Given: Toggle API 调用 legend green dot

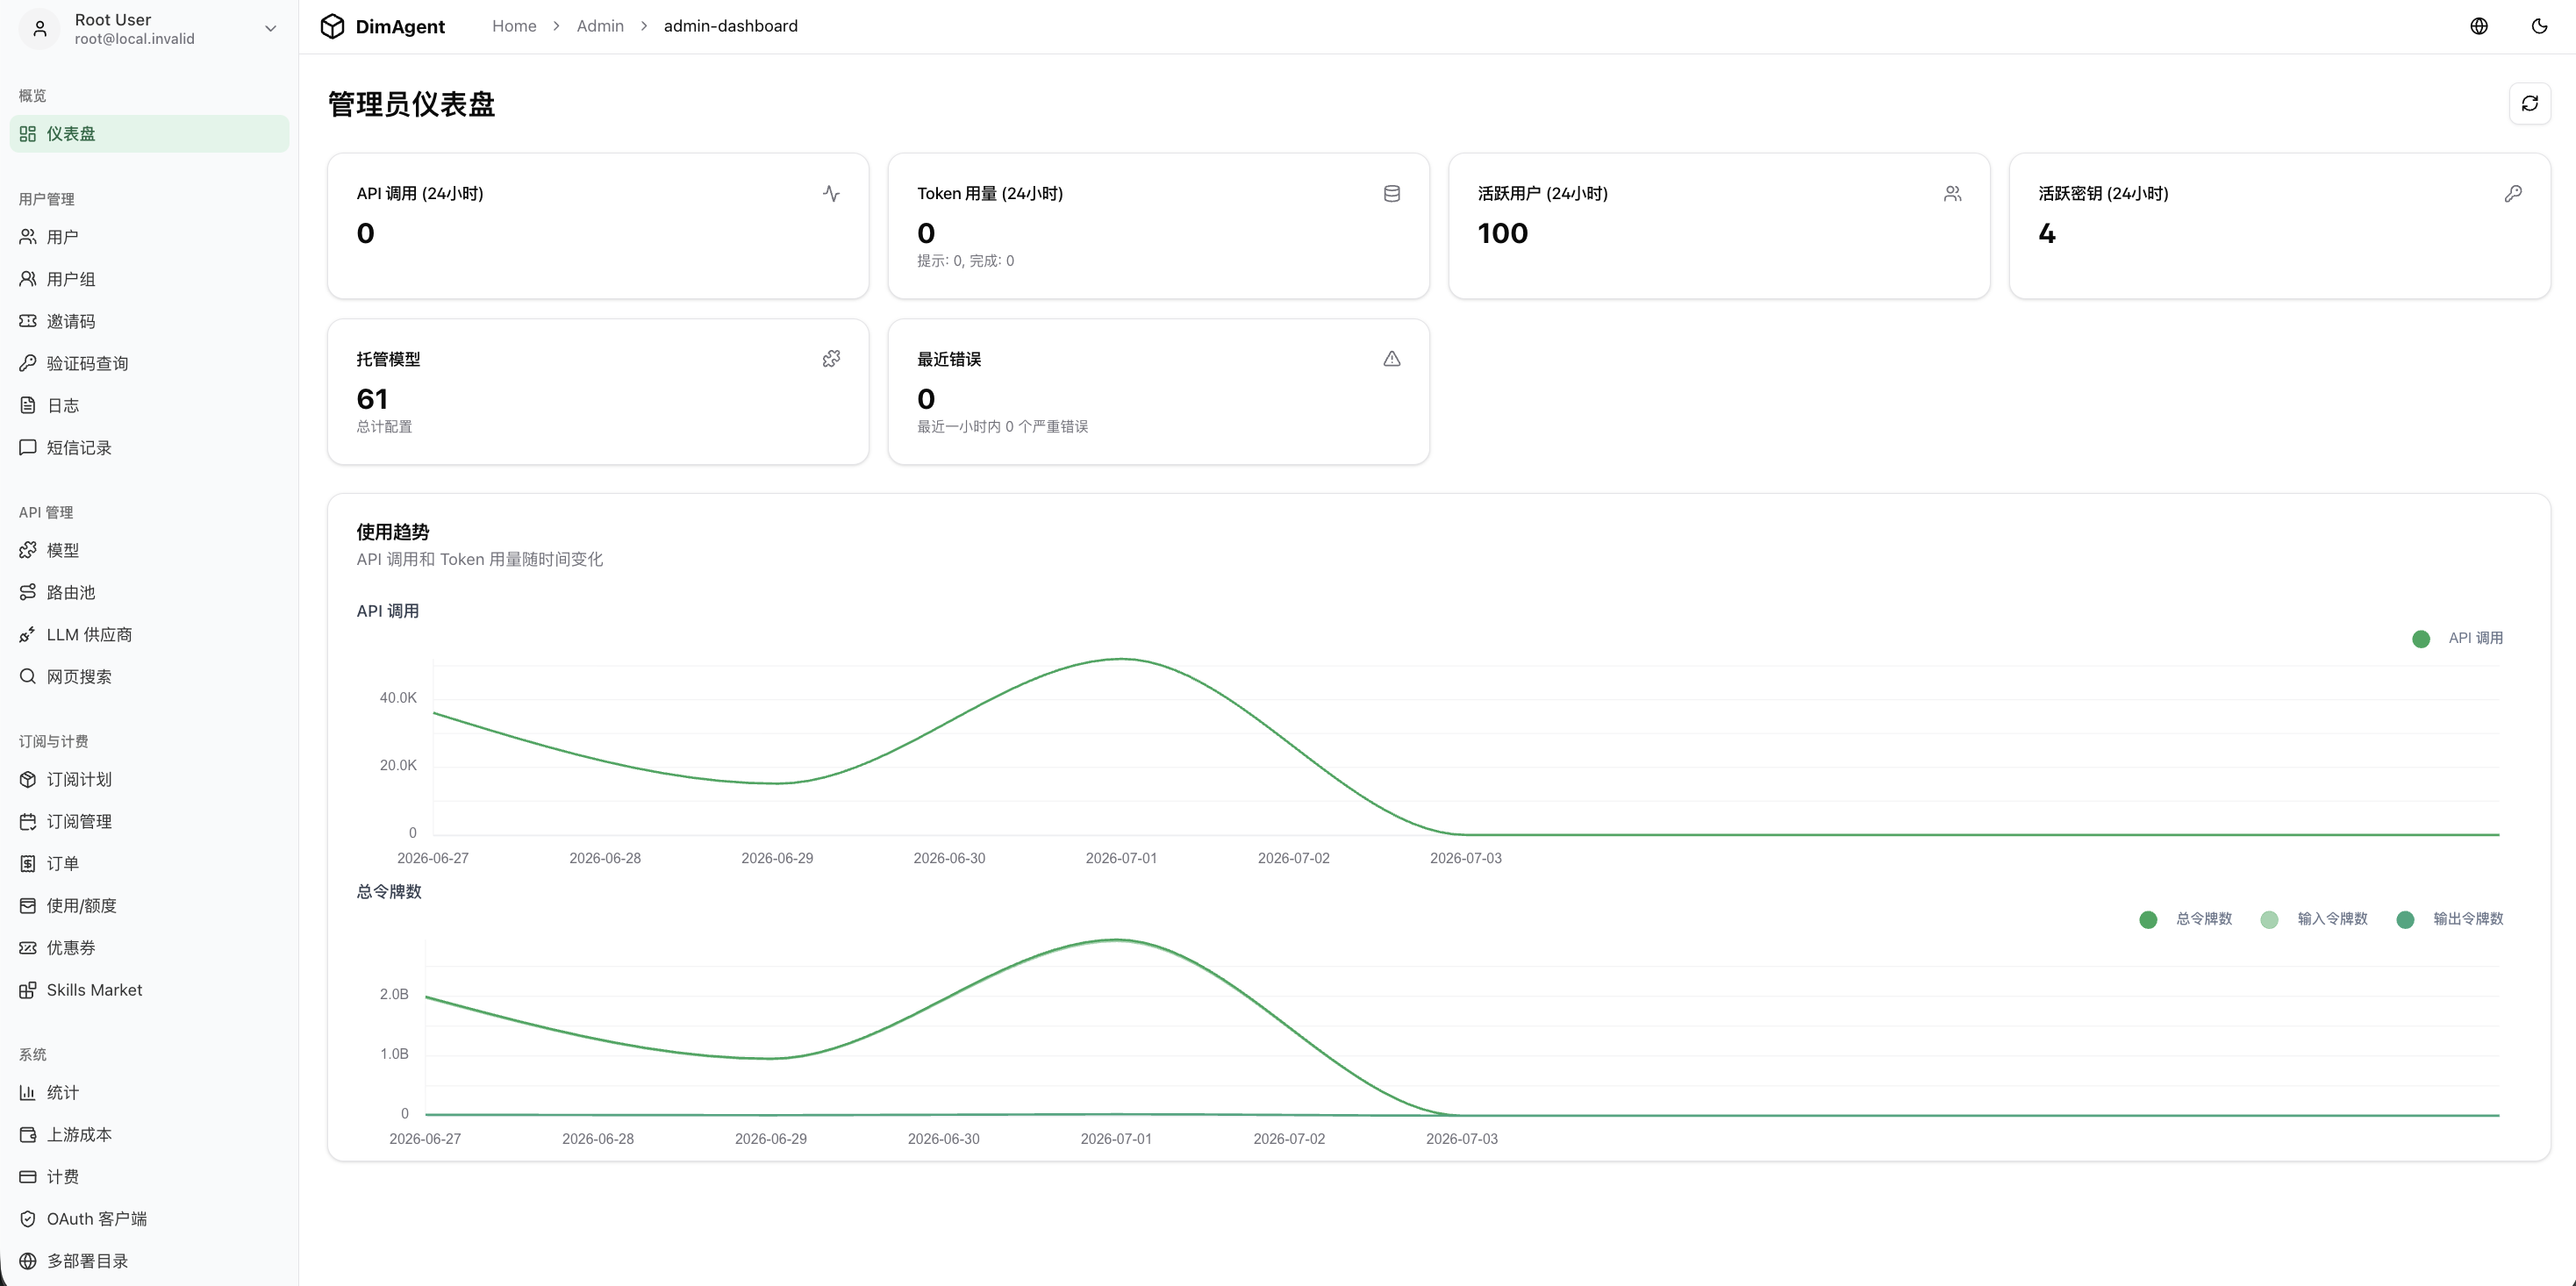Looking at the screenshot, I should pyautogui.click(x=2421, y=639).
